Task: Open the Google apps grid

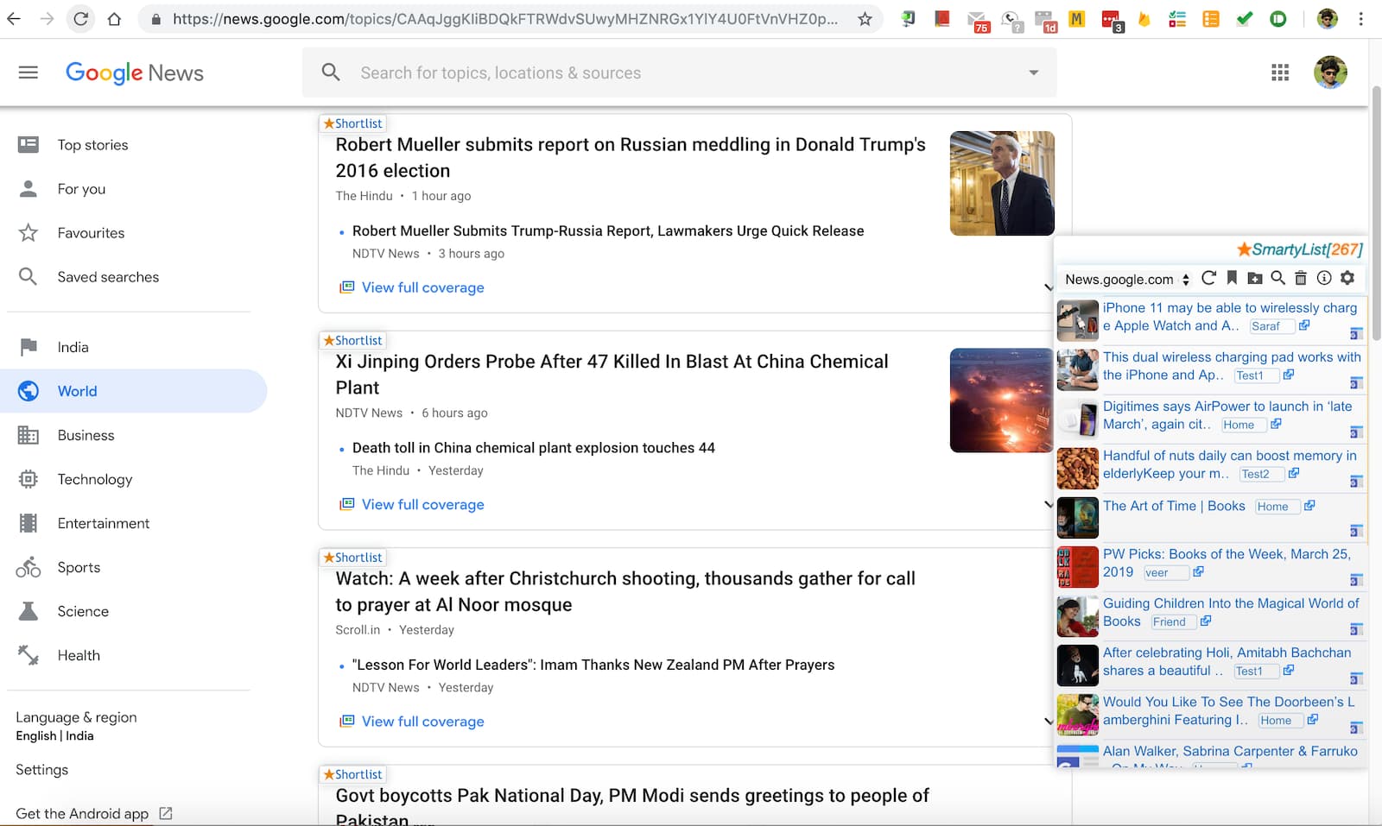Action: click(1280, 73)
